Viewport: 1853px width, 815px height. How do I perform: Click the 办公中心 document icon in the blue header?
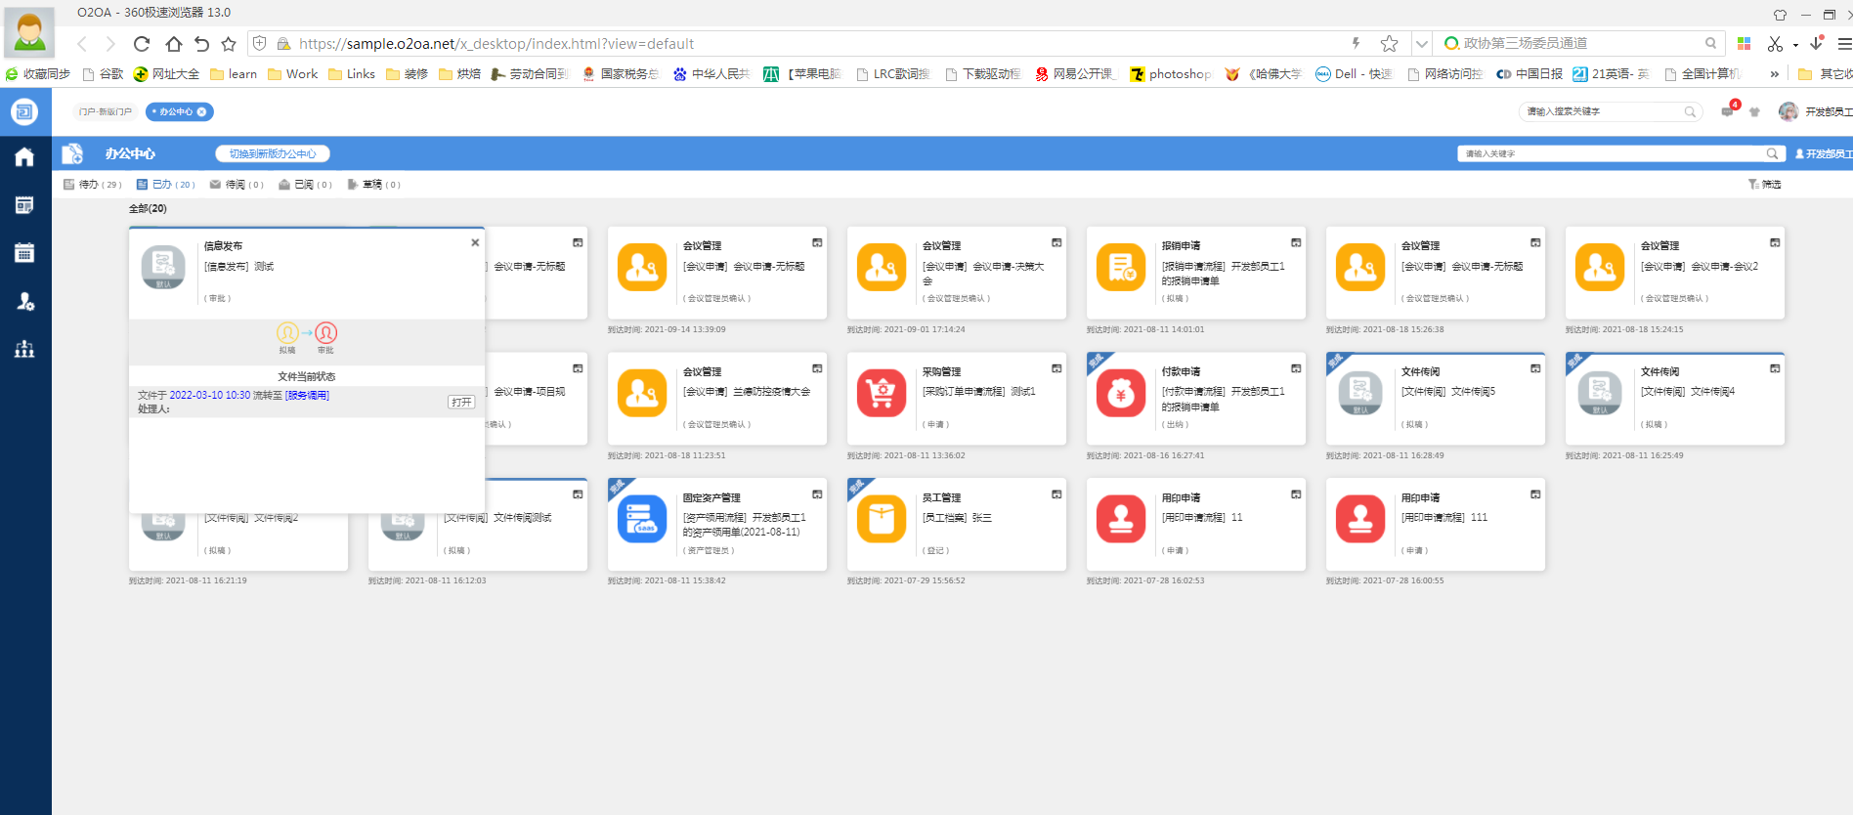72,153
